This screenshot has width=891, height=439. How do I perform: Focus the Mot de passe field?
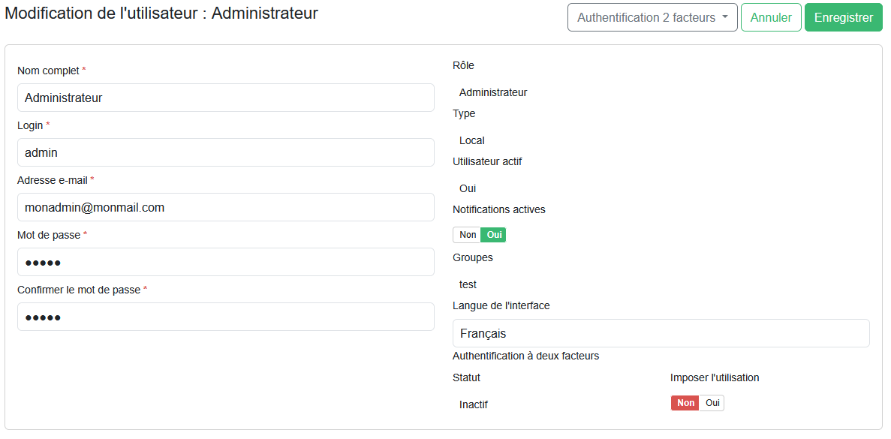tap(225, 261)
